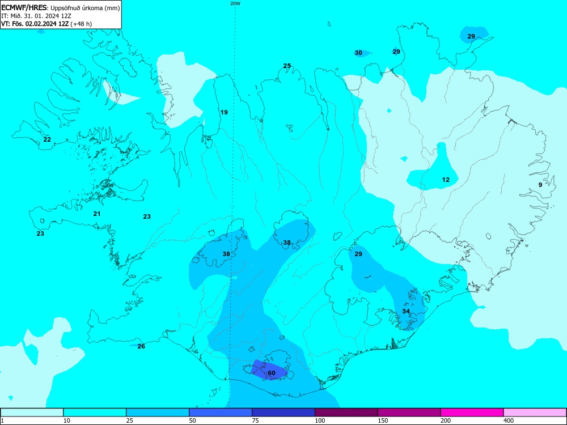
Task: Click the 20W longitude label
Action: 235,3
